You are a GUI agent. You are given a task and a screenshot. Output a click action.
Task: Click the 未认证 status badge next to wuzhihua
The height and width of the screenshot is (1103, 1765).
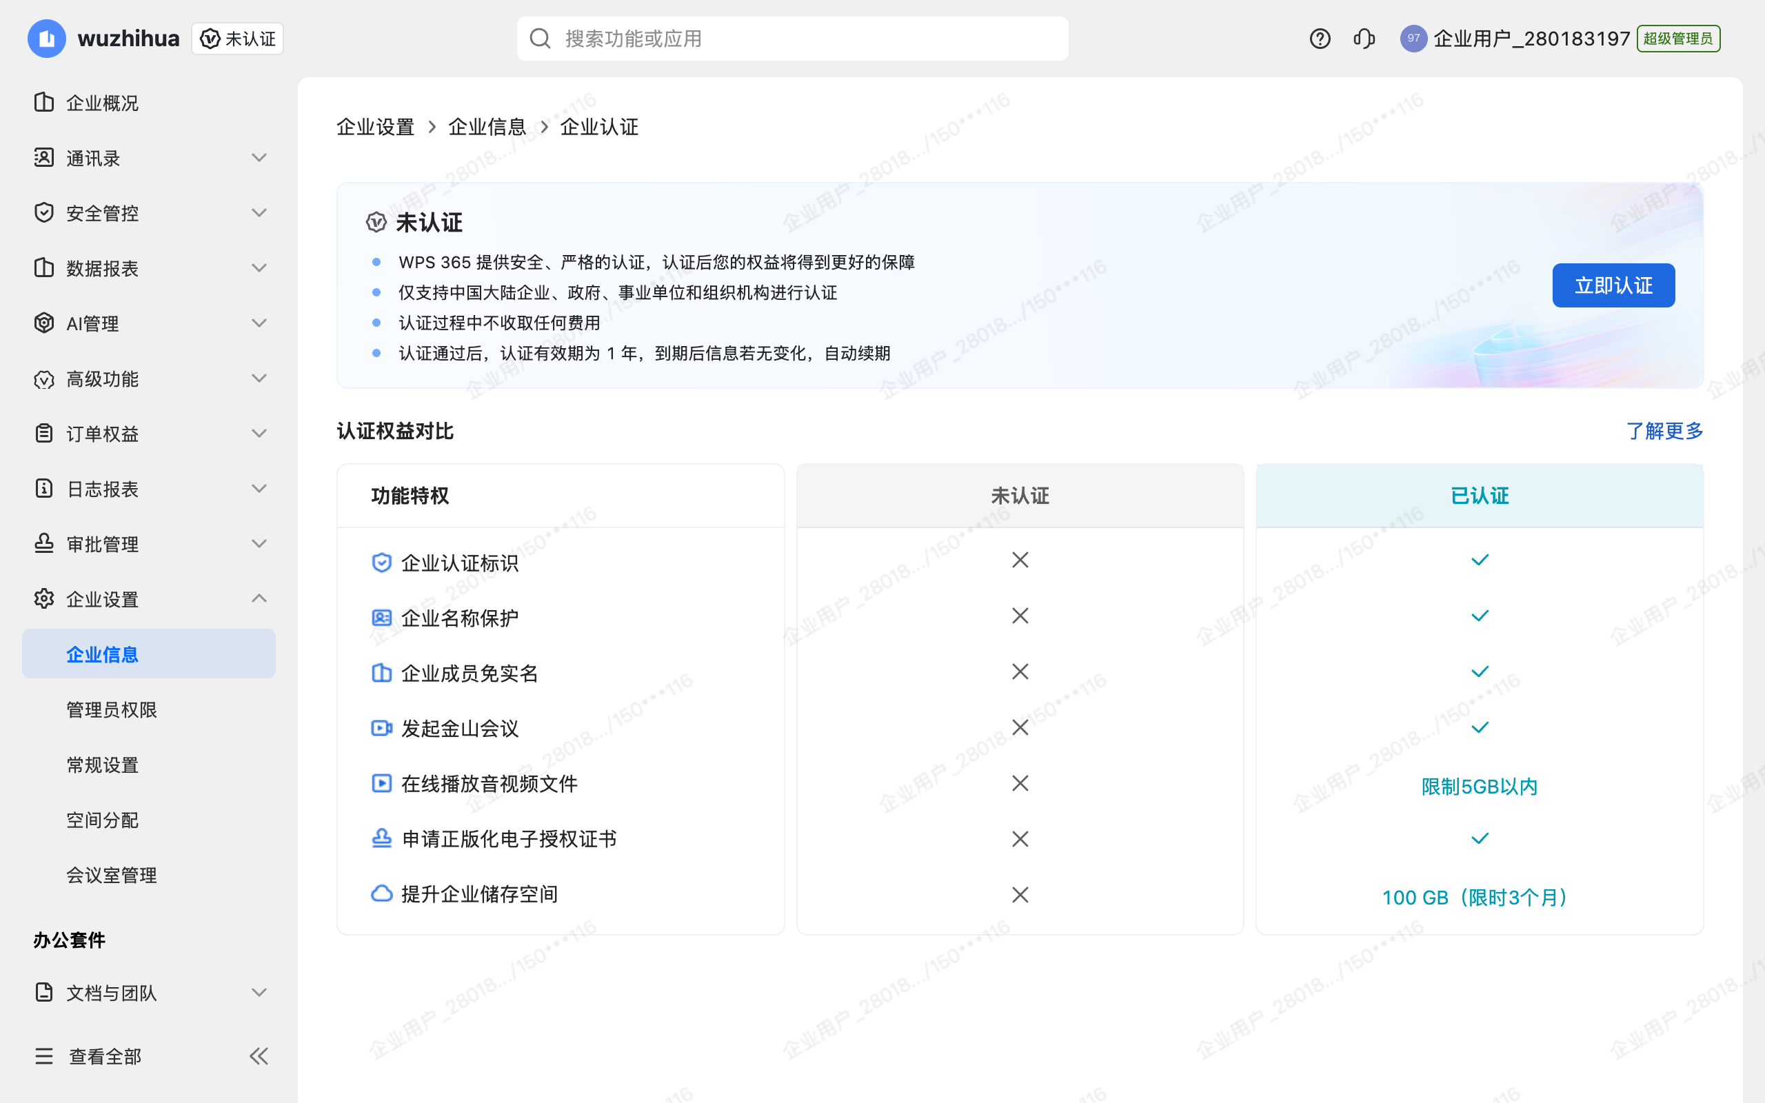pos(237,38)
